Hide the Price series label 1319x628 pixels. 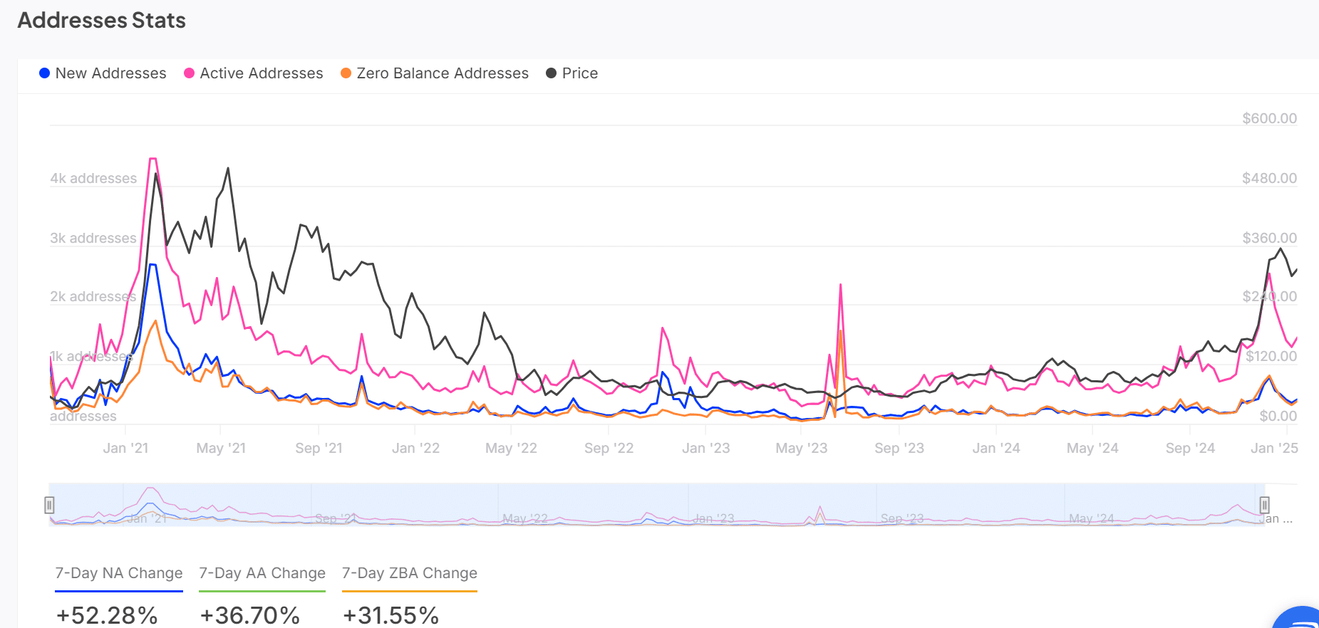tap(579, 73)
